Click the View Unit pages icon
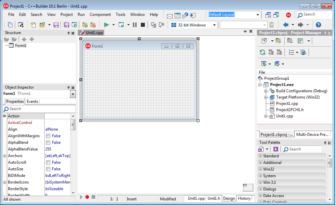Viewport: 335px width, 205px height. (x=10, y=25)
